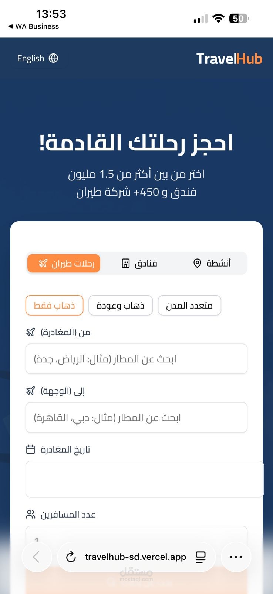273x594 pixels.
Task: Select ذهاب وعودة round-trip option
Action: pos(121,306)
